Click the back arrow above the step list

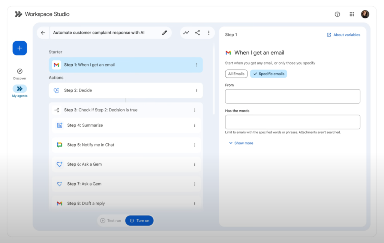[x=43, y=33]
